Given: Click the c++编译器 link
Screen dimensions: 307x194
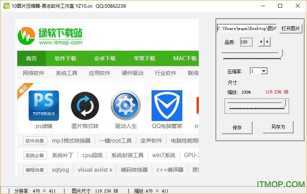Looking at the screenshot, I should coord(170,170).
